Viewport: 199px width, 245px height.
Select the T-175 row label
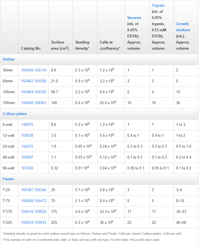[7, 212]
